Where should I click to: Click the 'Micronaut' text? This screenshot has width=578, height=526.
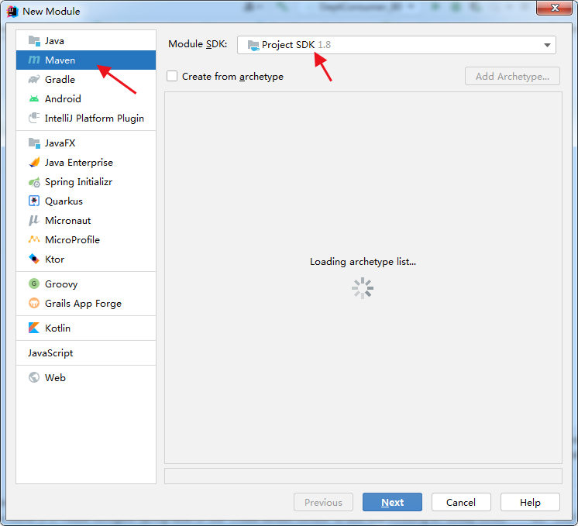pos(68,221)
